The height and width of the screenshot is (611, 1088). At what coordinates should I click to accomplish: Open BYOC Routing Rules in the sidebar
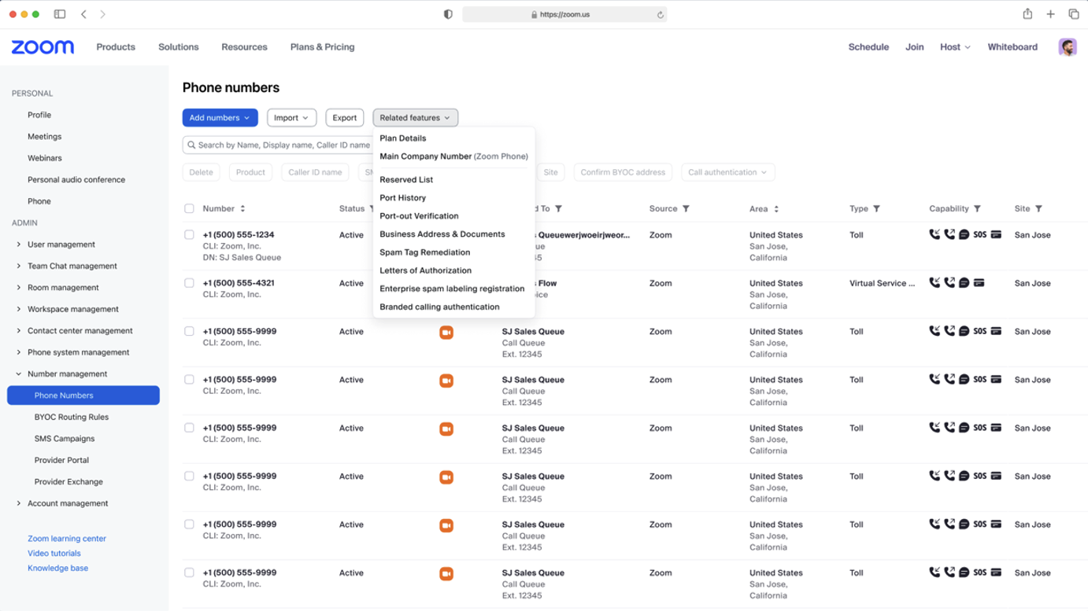click(x=72, y=417)
